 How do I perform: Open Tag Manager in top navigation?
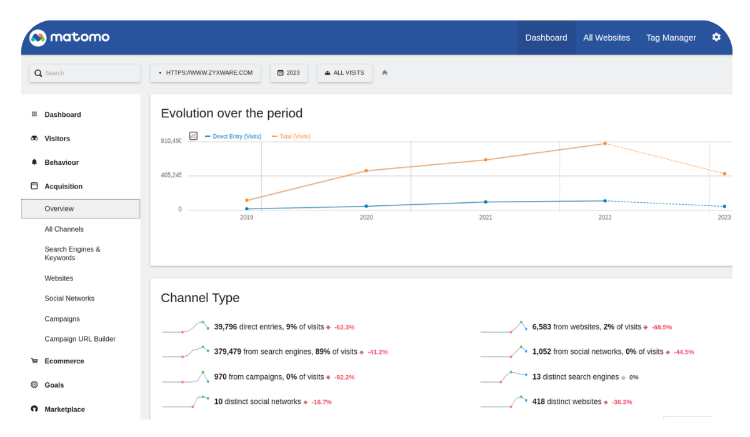coord(671,37)
